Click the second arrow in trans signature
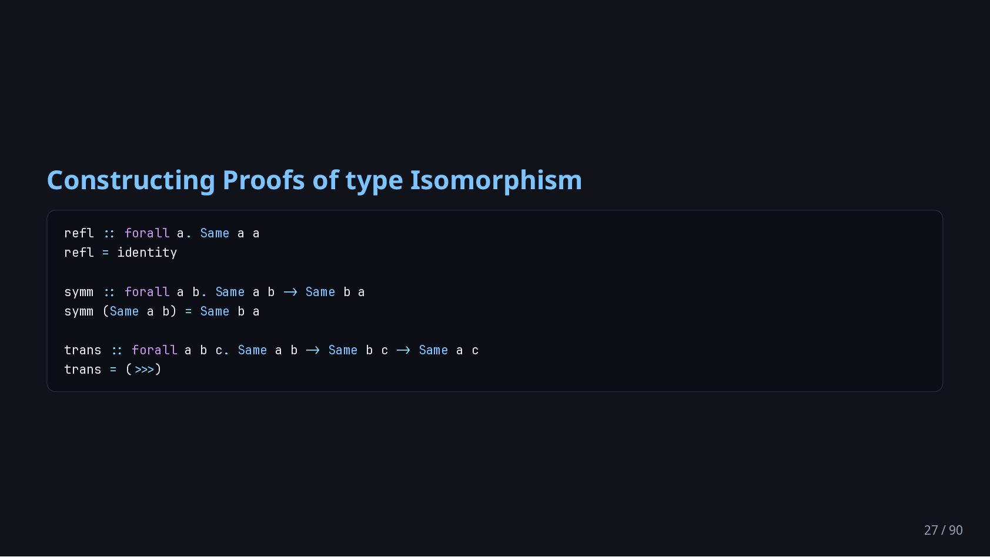 coord(403,350)
